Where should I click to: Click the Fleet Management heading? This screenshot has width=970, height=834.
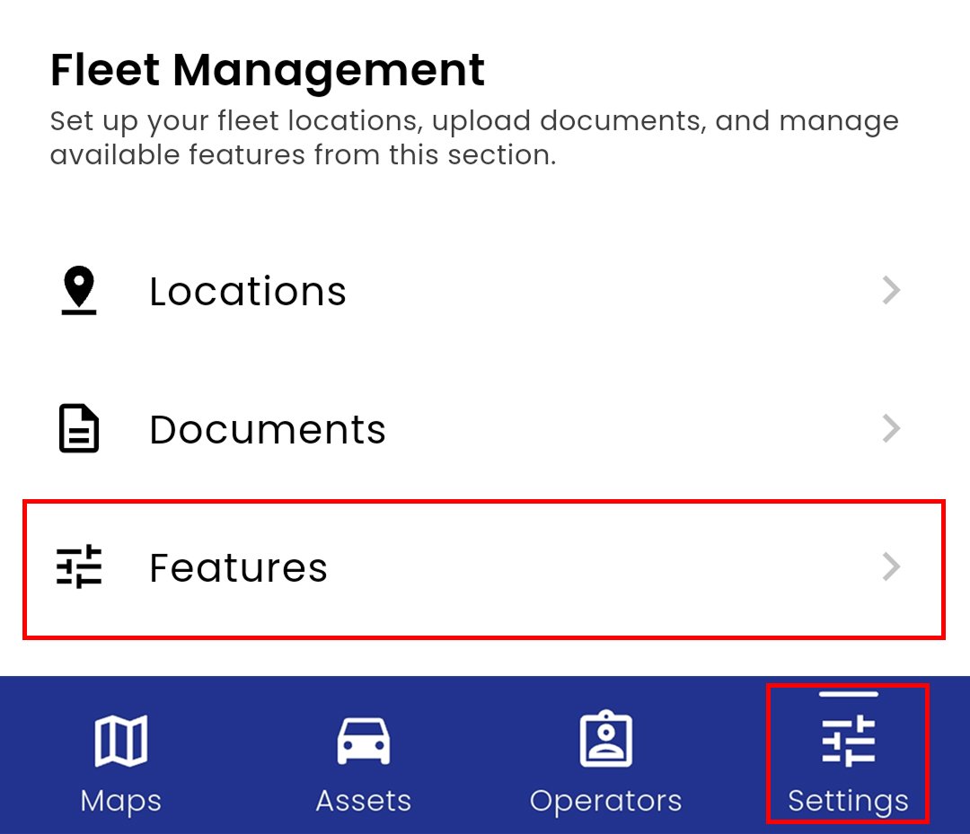[267, 69]
